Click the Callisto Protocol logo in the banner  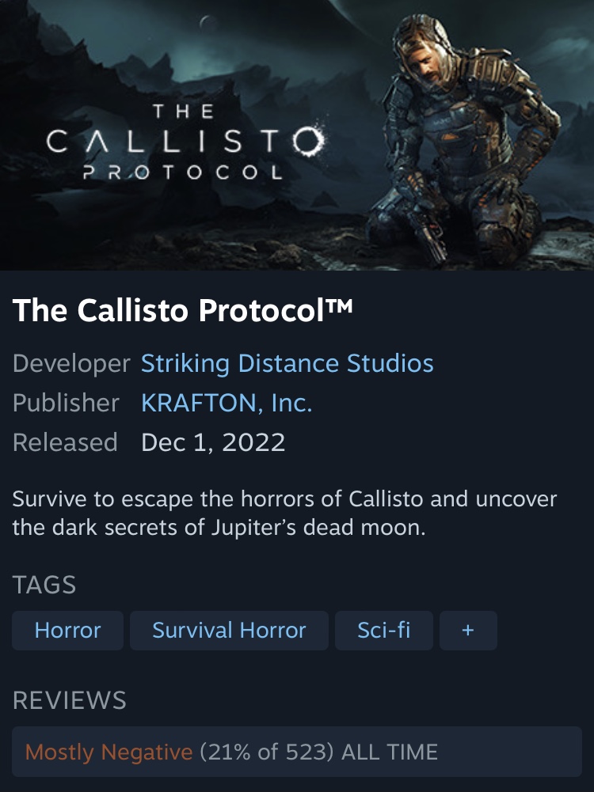point(185,142)
